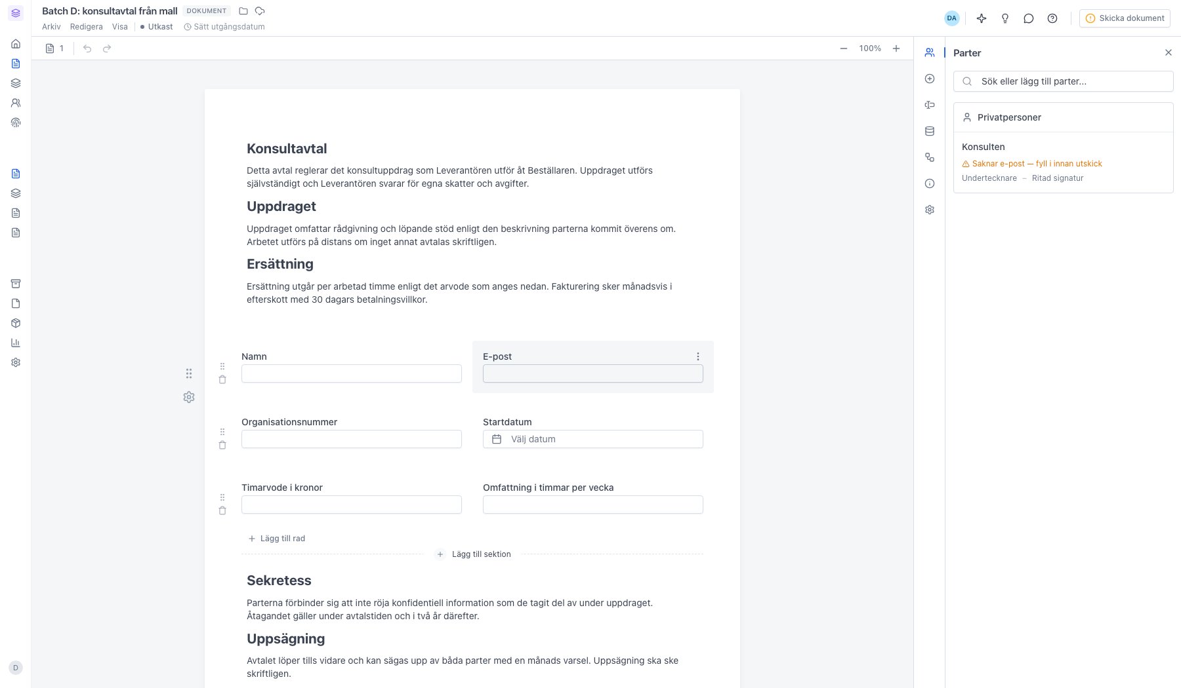Click Skicka dokument button
This screenshot has height=688, width=1181.
point(1125,18)
